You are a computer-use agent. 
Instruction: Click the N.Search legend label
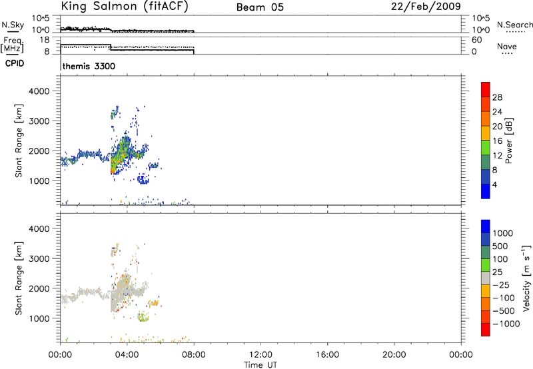tap(515, 25)
